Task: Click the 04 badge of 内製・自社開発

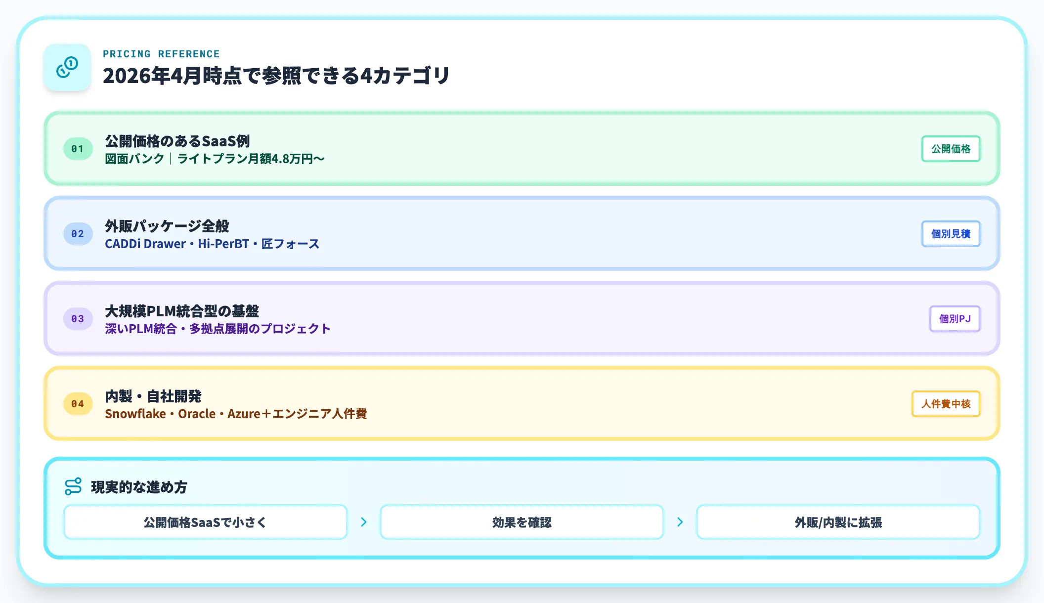Action: (77, 404)
